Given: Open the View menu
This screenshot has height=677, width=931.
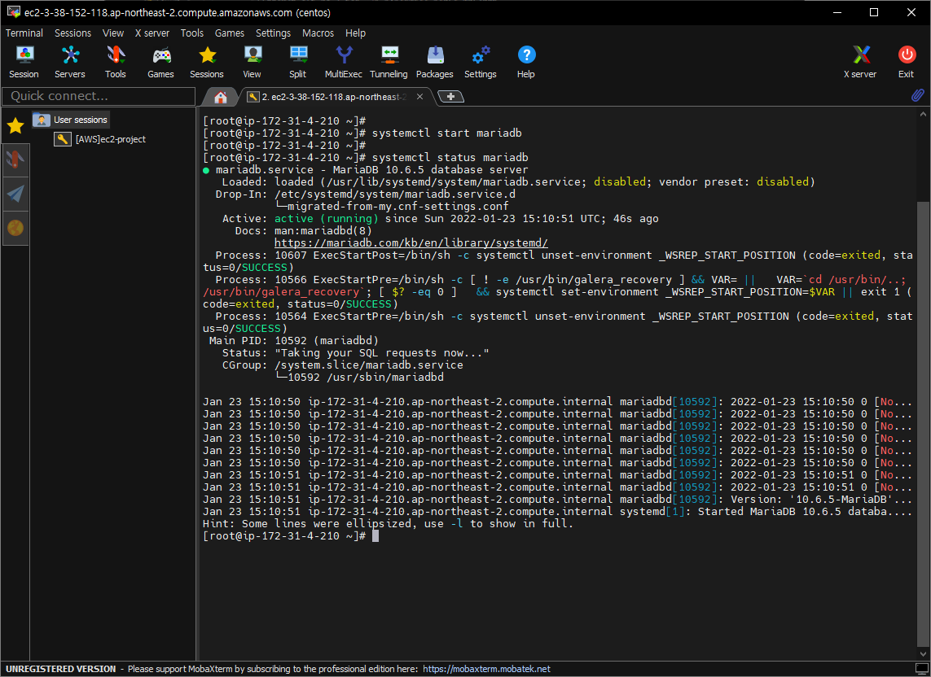Looking at the screenshot, I should tap(113, 33).
